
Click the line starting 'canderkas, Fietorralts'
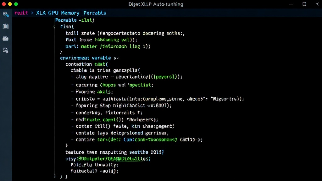[x=109, y=113]
